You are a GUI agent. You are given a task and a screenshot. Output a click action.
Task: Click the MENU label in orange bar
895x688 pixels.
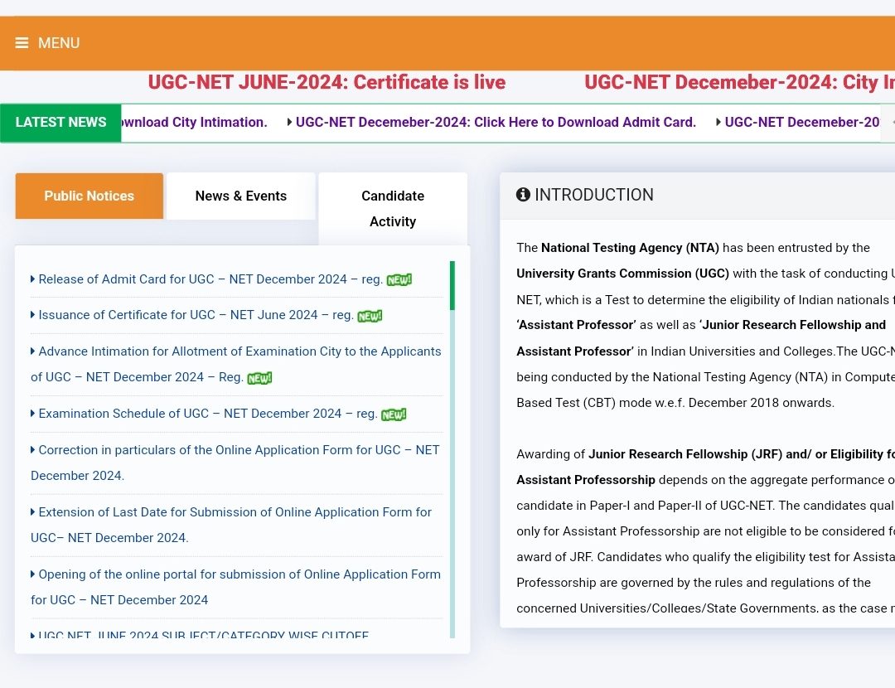(59, 43)
